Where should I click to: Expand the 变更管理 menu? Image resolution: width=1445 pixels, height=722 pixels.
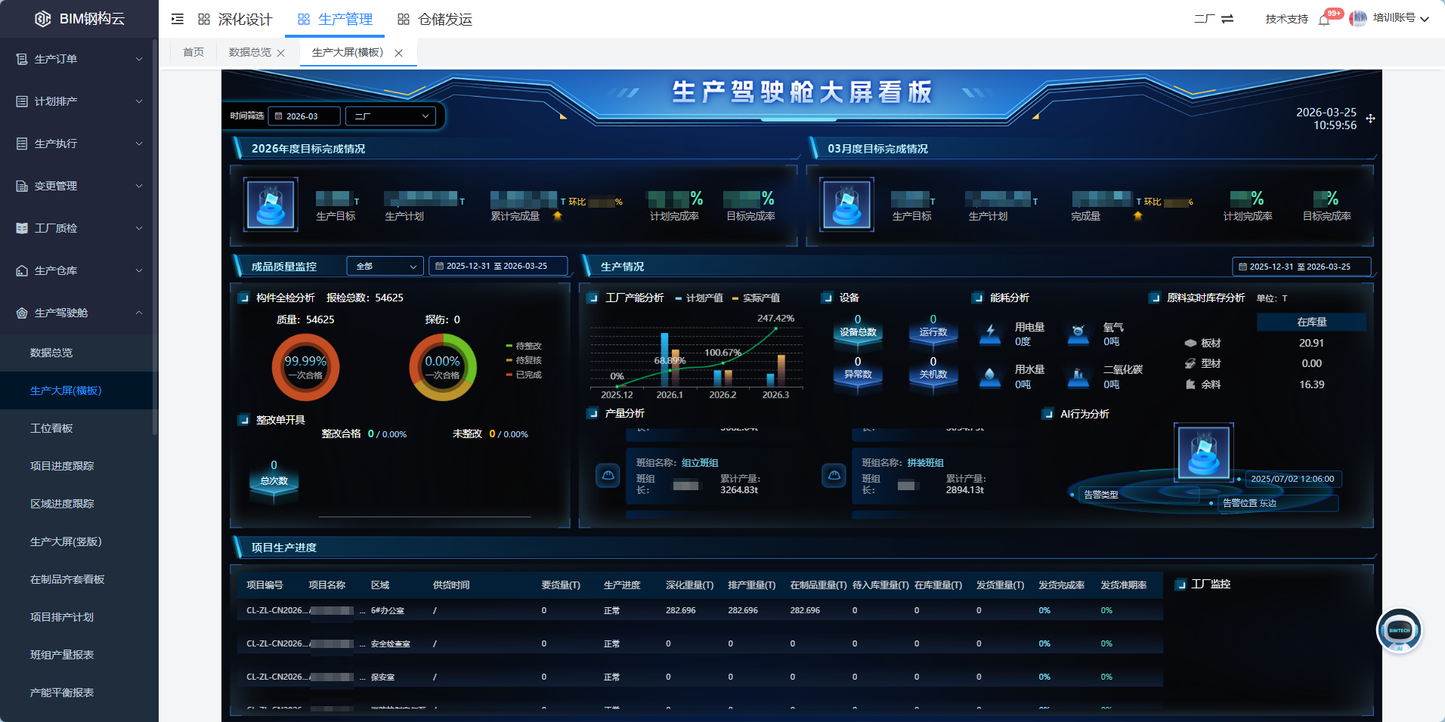[x=139, y=186]
